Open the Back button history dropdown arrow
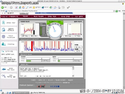125x94 pixels. pyautogui.click(x=8, y=8)
